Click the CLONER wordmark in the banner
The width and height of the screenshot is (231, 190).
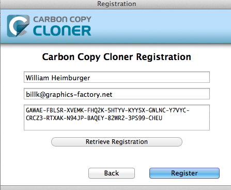click(x=62, y=31)
